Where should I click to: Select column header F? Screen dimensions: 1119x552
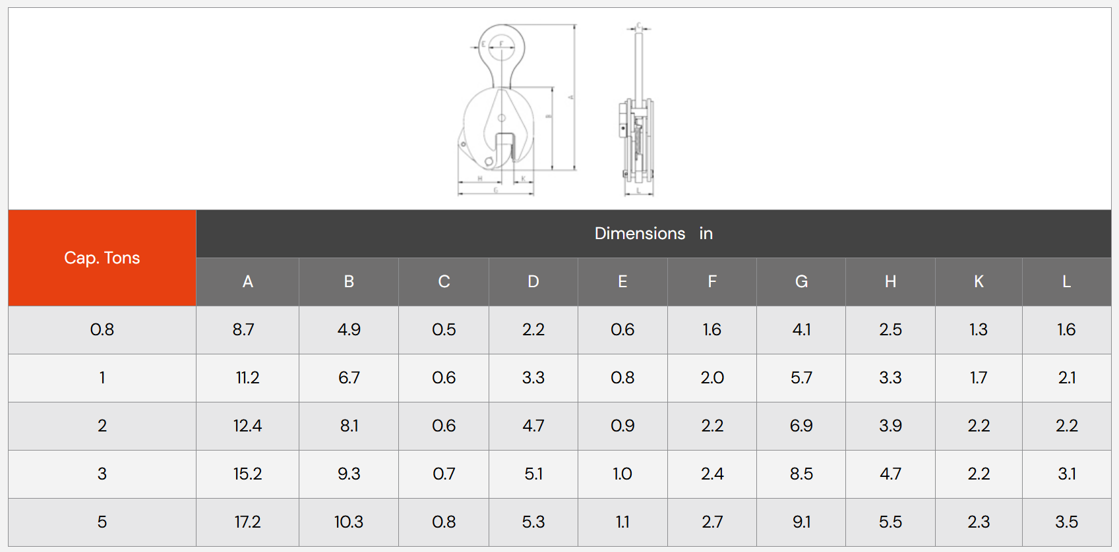click(712, 282)
